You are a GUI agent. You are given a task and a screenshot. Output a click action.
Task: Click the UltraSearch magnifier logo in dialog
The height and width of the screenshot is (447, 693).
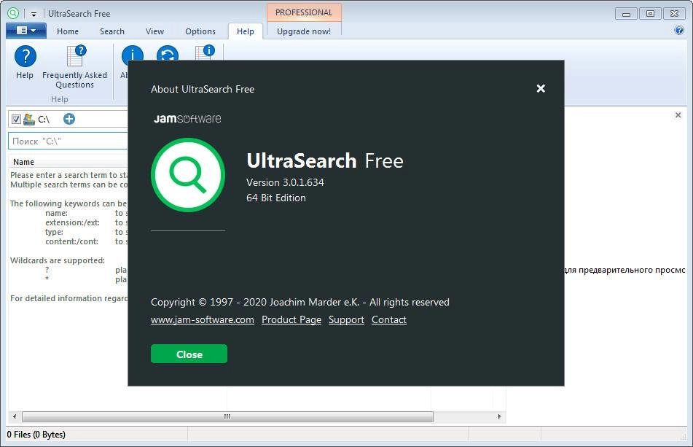[188, 175]
